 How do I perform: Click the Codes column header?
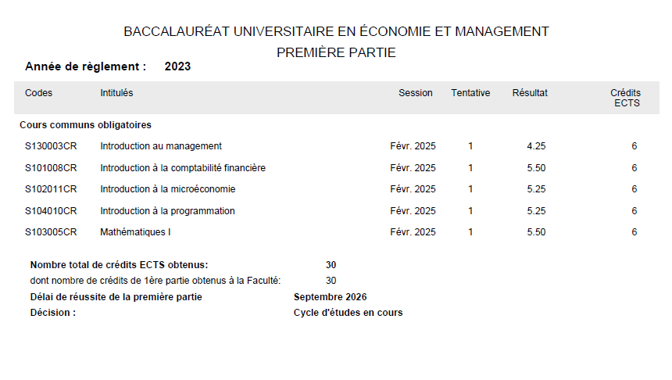(38, 92)
